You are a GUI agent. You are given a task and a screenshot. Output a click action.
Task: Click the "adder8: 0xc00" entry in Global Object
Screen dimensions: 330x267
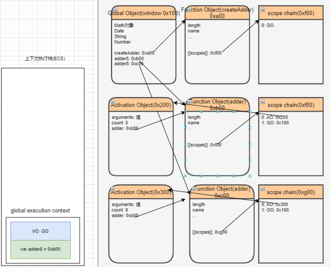pyautogui.click(x=129, y=64)
